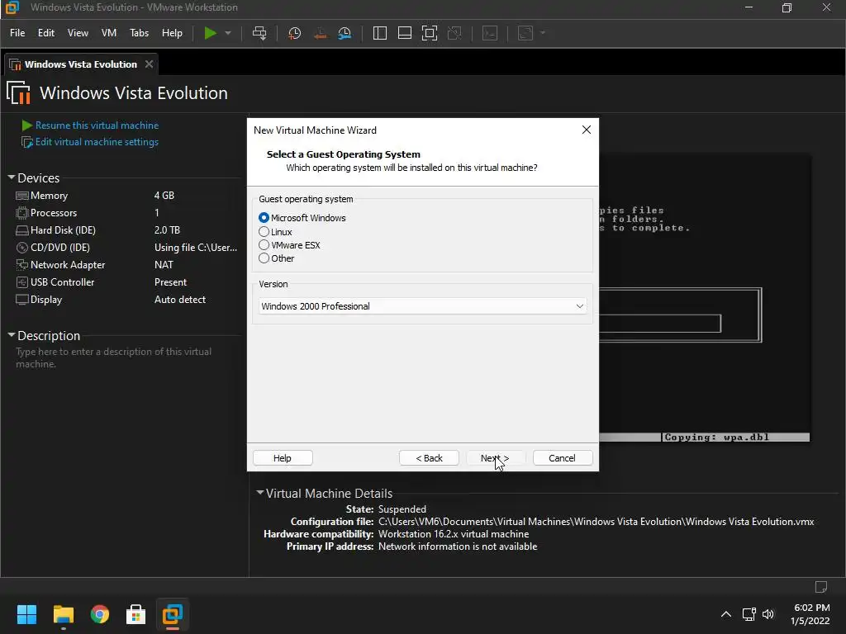Click the VMware Workstation title bar logo
This screenshot has width=846, height=634.
pyautogui.click(x=12, y=7)
